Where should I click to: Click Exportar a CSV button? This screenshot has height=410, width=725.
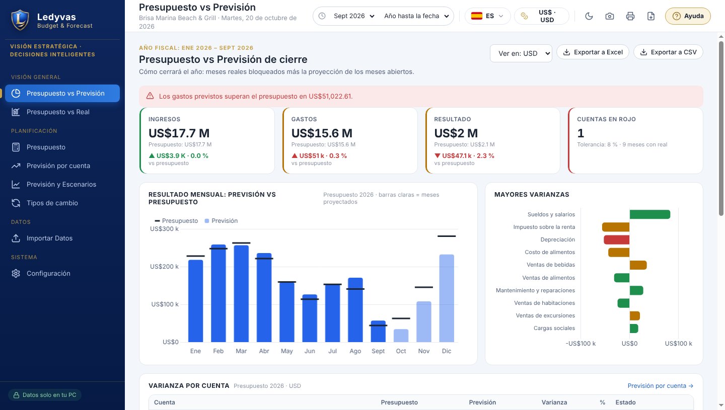(668, 52)
